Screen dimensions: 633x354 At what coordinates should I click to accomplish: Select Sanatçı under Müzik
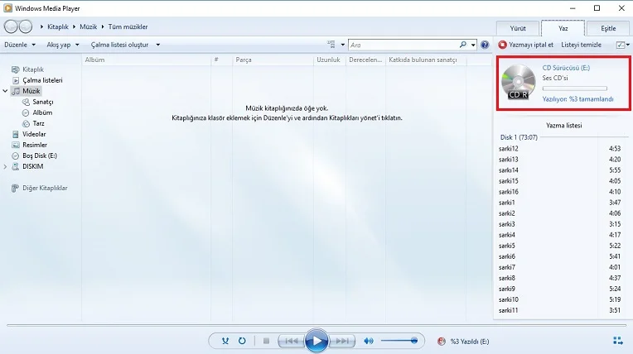point(43,102)
